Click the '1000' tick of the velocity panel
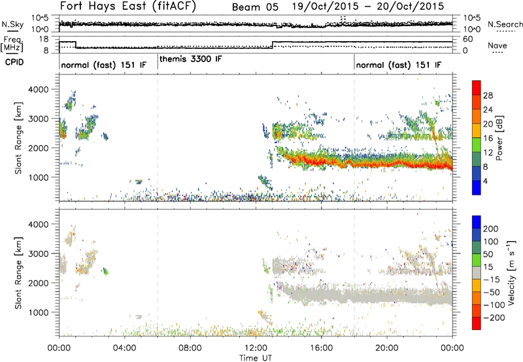This screenshot has width=523, height=362. [x=39, y=312]
